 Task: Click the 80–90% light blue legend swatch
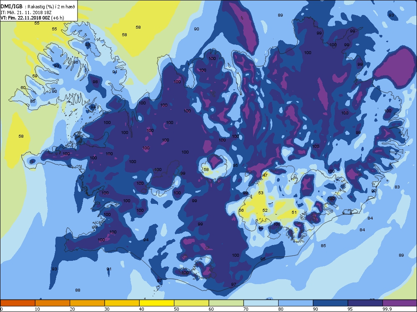coord(296,303)
